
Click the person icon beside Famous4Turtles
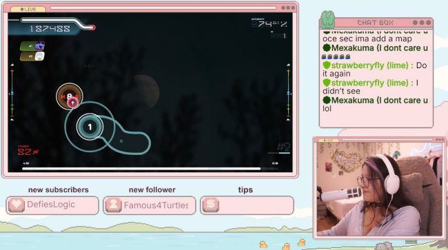pos(114,205)
